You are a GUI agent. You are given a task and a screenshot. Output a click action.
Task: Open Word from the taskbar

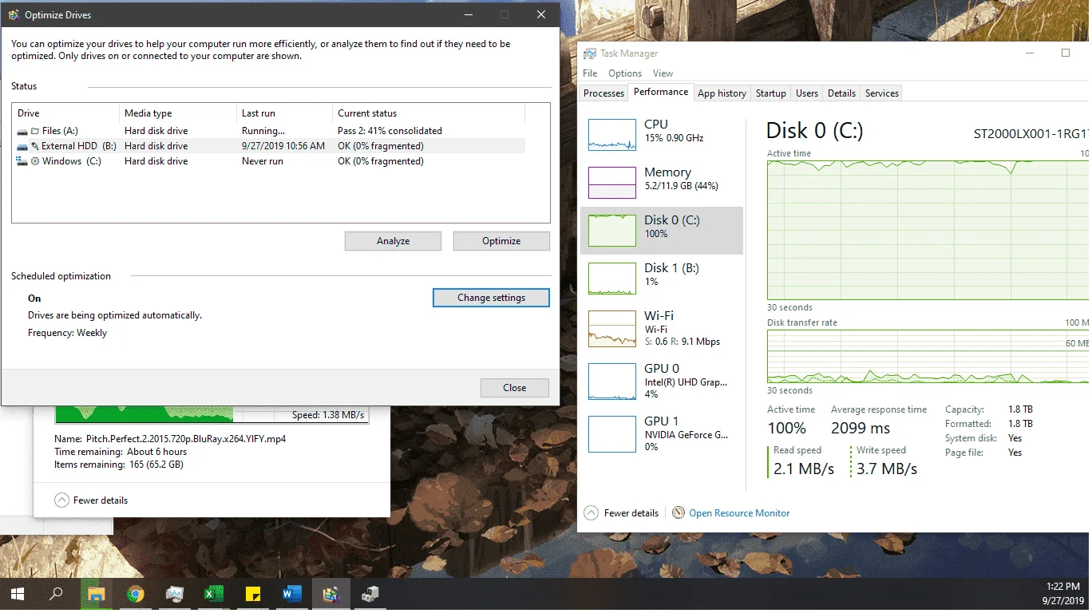(x=291, y=594)
